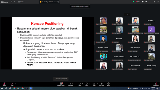Expand video options arrow beside Video
The height and width of the screenshot is (90, 160).
click(15, 83)
